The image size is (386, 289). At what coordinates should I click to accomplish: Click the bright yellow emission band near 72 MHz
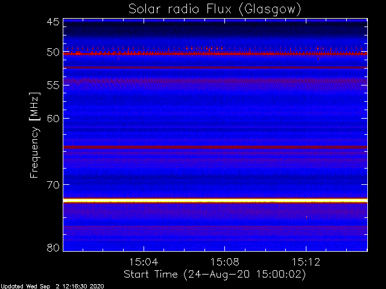215,200
